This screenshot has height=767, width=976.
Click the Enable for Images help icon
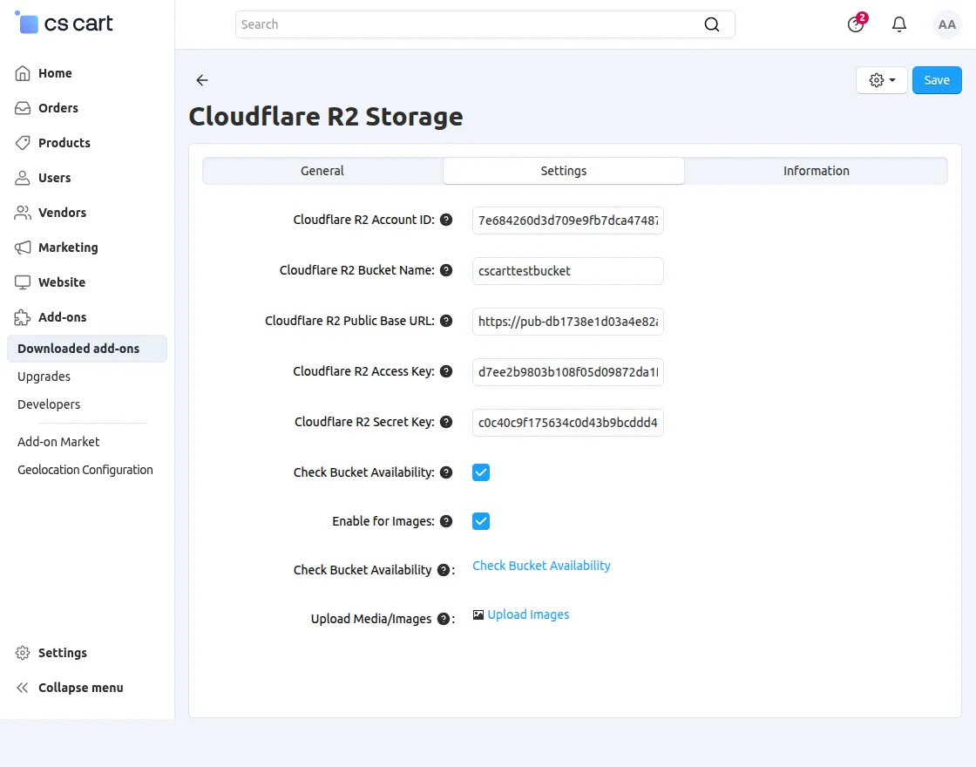coord(446,521)
